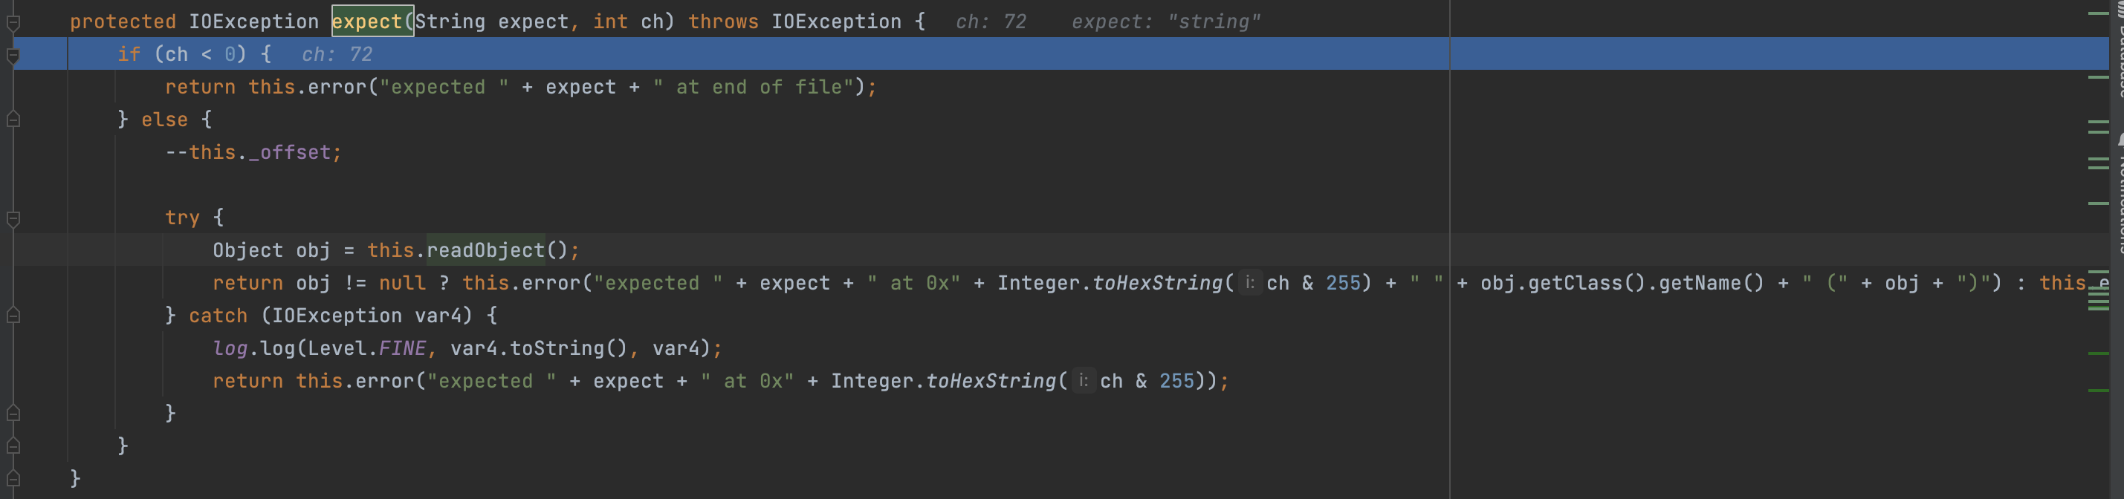Click fold end marker closing the expect method
The image size is (2124, 499).
pos(13,478)
